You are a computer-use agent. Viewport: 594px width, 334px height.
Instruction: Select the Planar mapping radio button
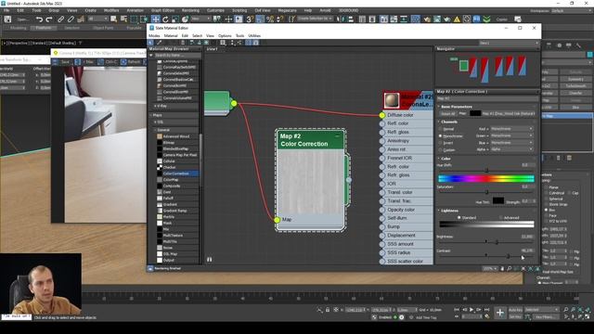click(547, 187)
